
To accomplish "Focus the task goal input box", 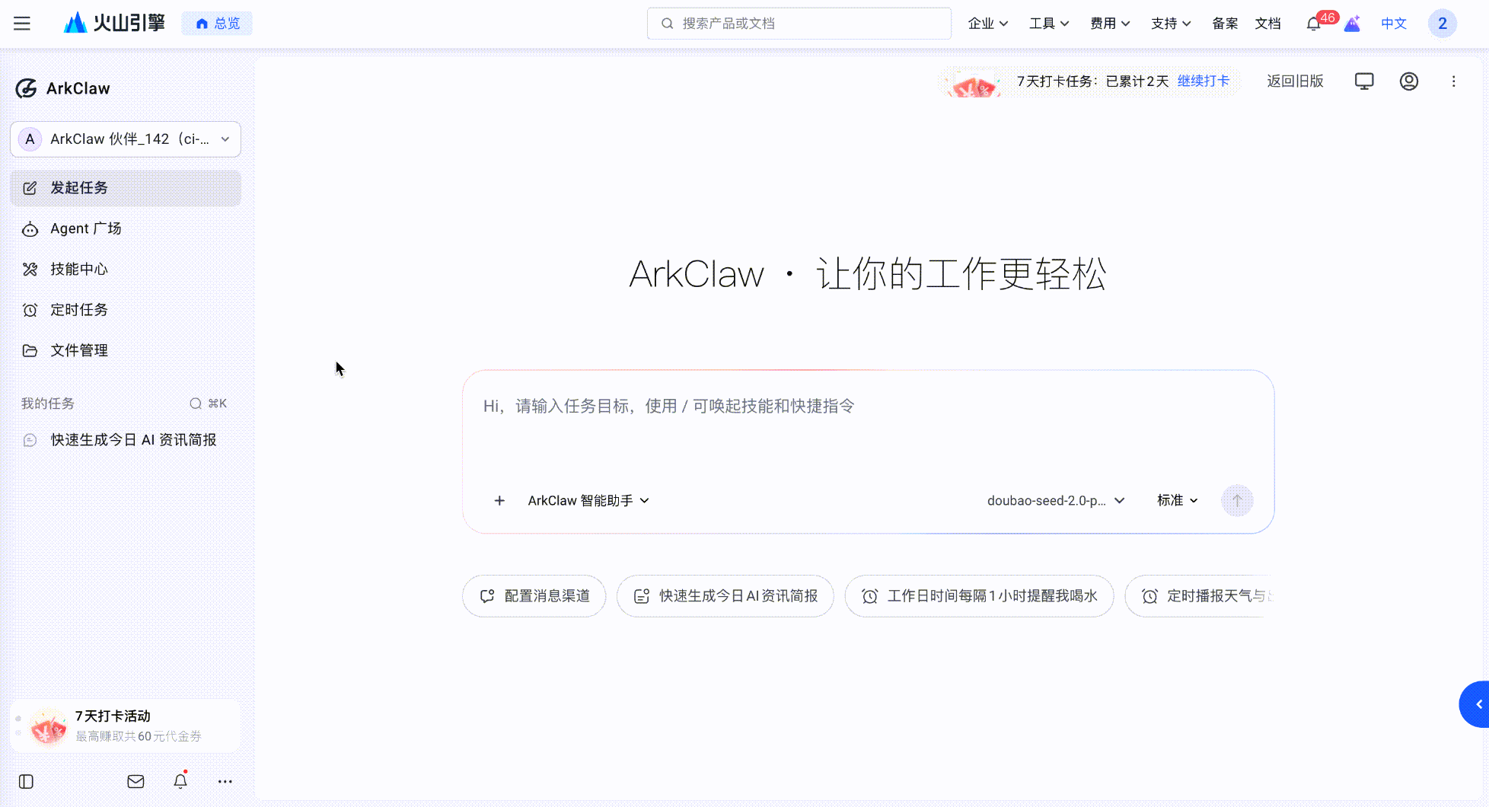I will click(x=868, y=426).
